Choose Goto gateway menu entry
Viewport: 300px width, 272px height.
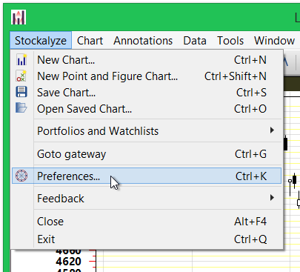[x=147, y=154]
